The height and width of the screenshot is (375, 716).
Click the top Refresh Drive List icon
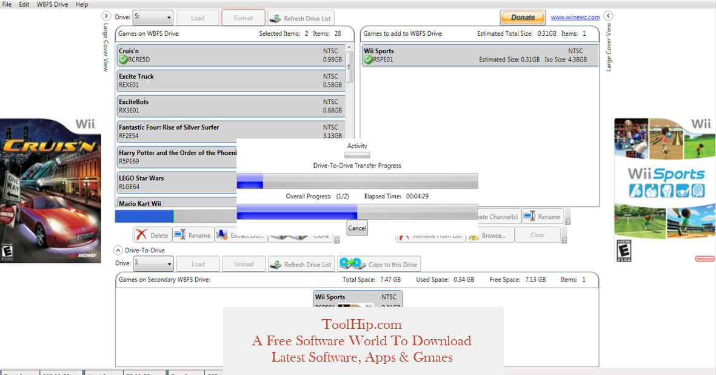[x=275, y=18]
